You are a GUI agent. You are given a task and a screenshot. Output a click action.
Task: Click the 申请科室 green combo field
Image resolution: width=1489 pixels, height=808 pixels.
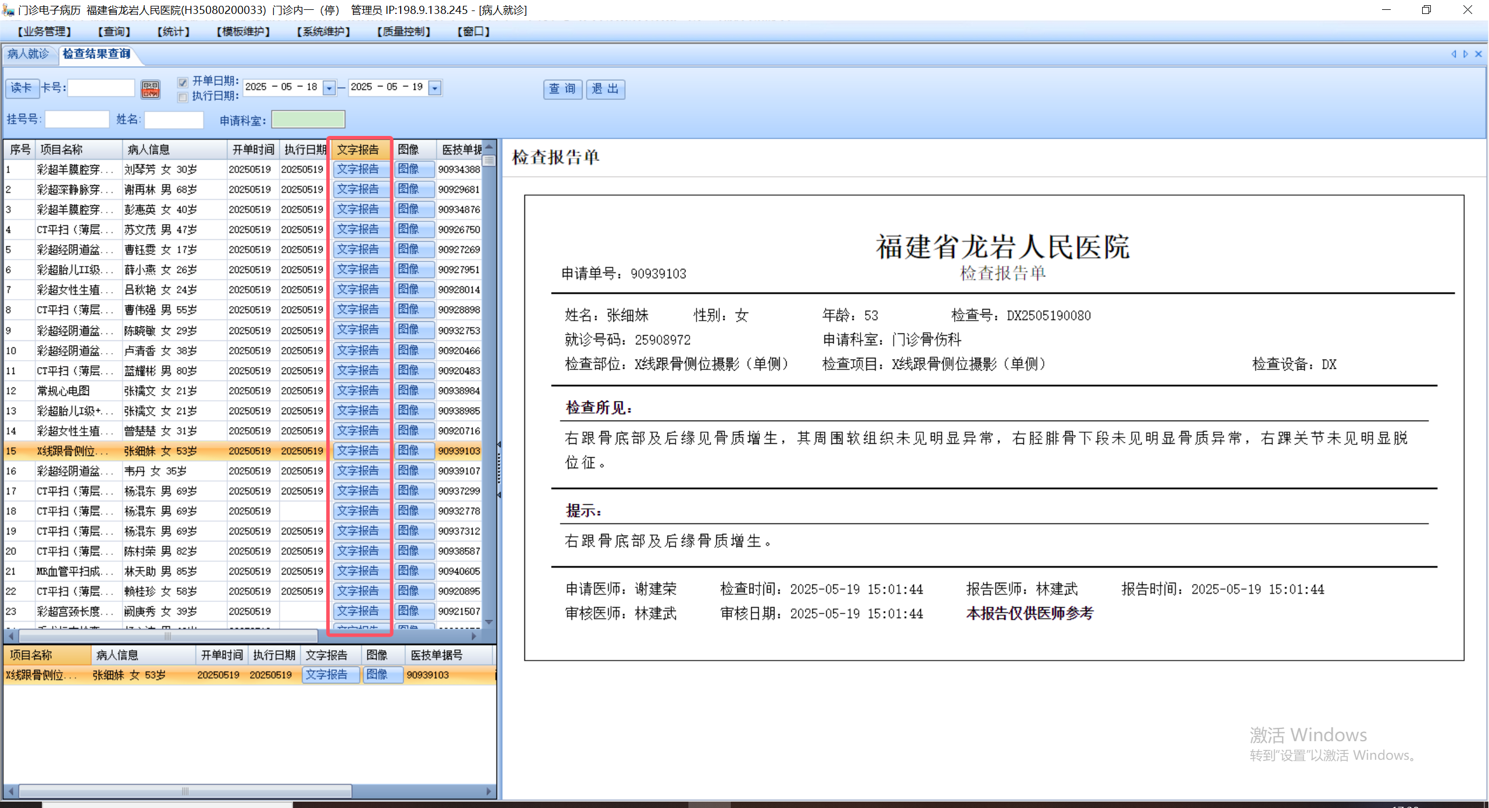(x=308, y=120)
